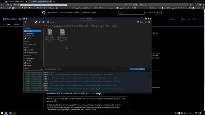The image size is (205, 115).
Task: Toggle Dolphin Split view
Action: (x=140, y=22)
